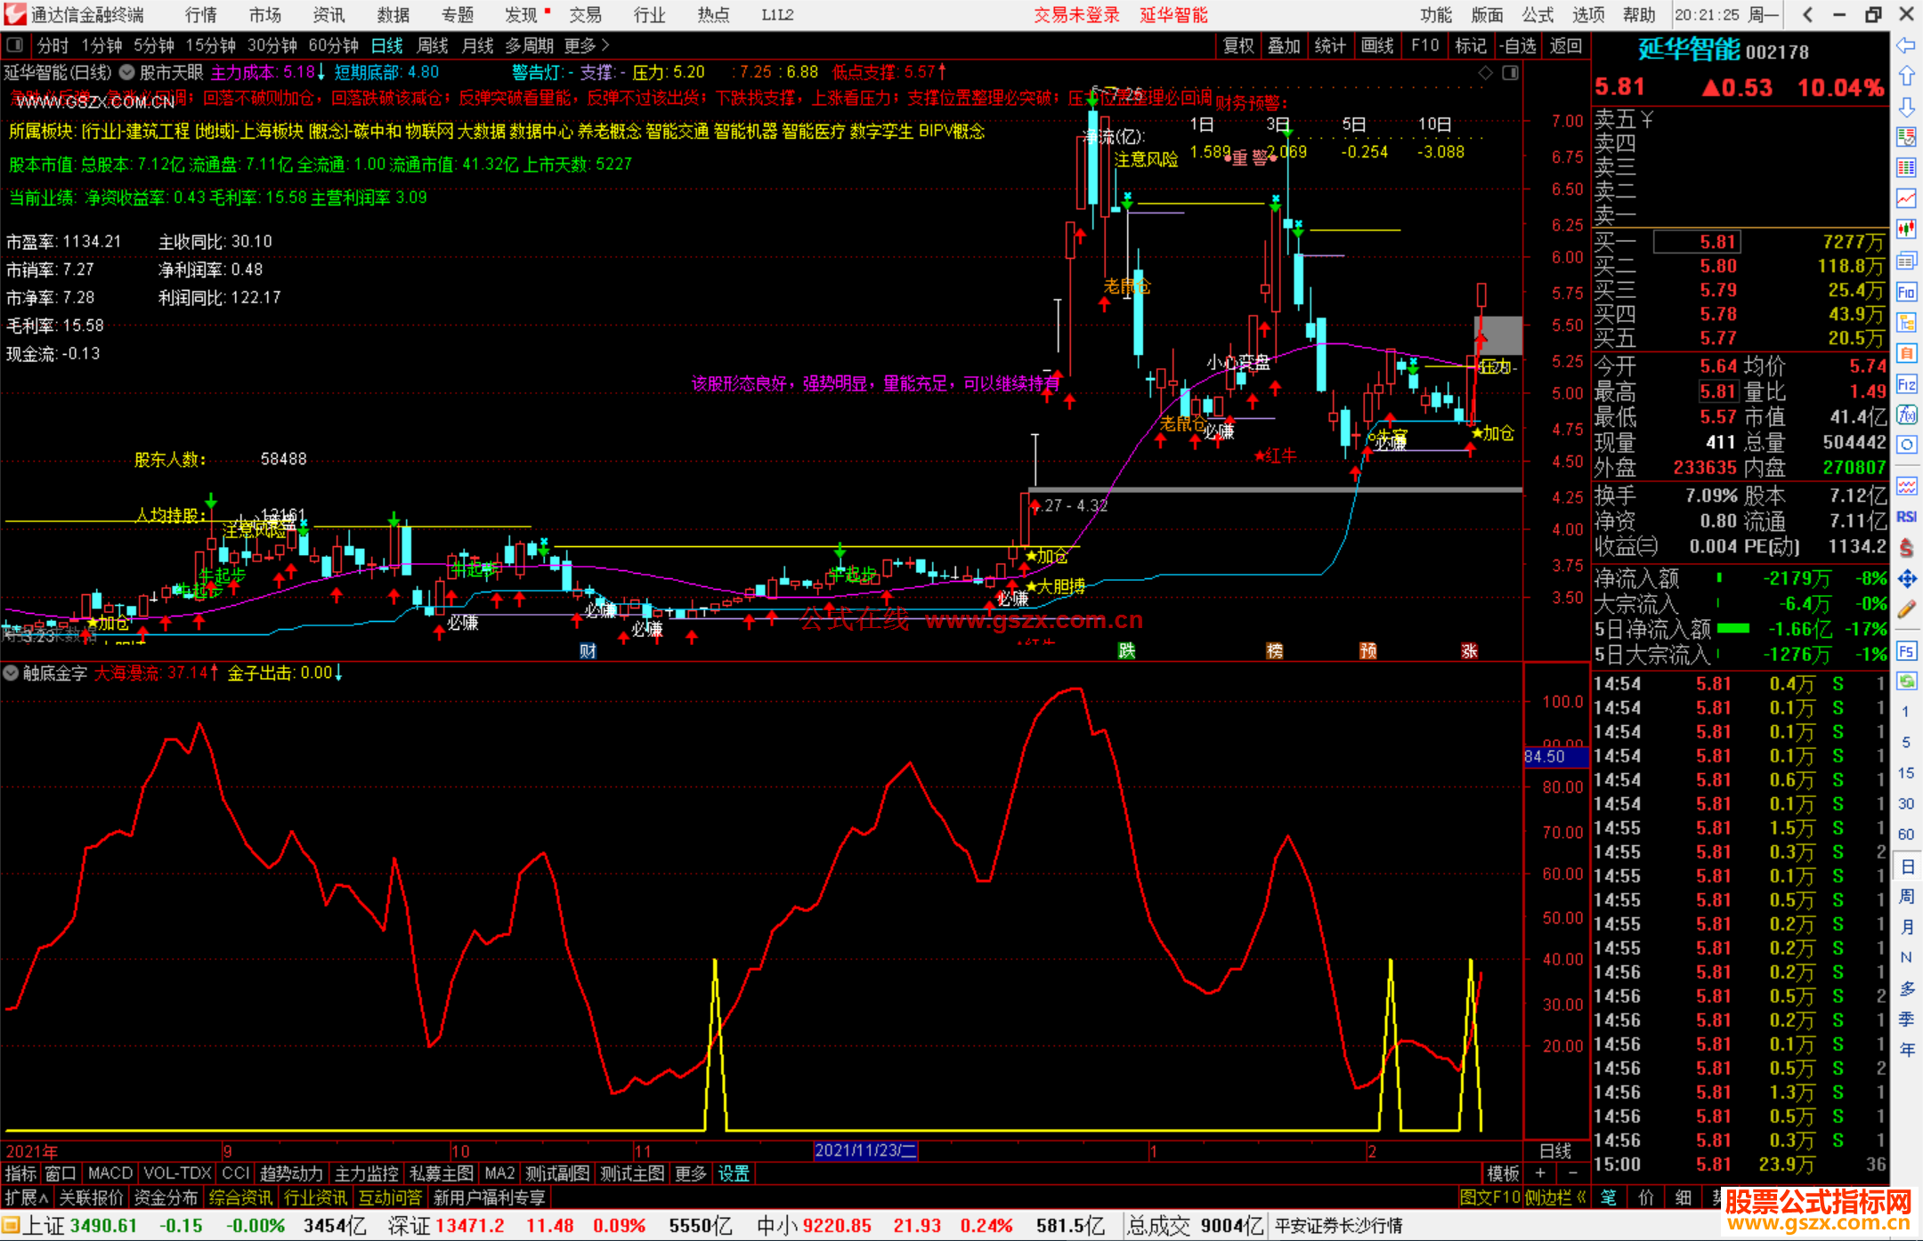Open the colored quote table icon

click(x=1906, y=168)
